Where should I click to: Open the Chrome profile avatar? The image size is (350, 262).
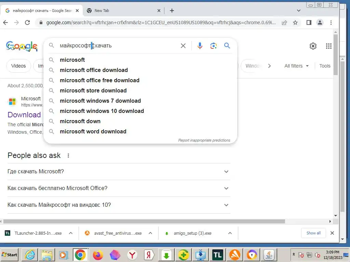(x=320, y=23)
